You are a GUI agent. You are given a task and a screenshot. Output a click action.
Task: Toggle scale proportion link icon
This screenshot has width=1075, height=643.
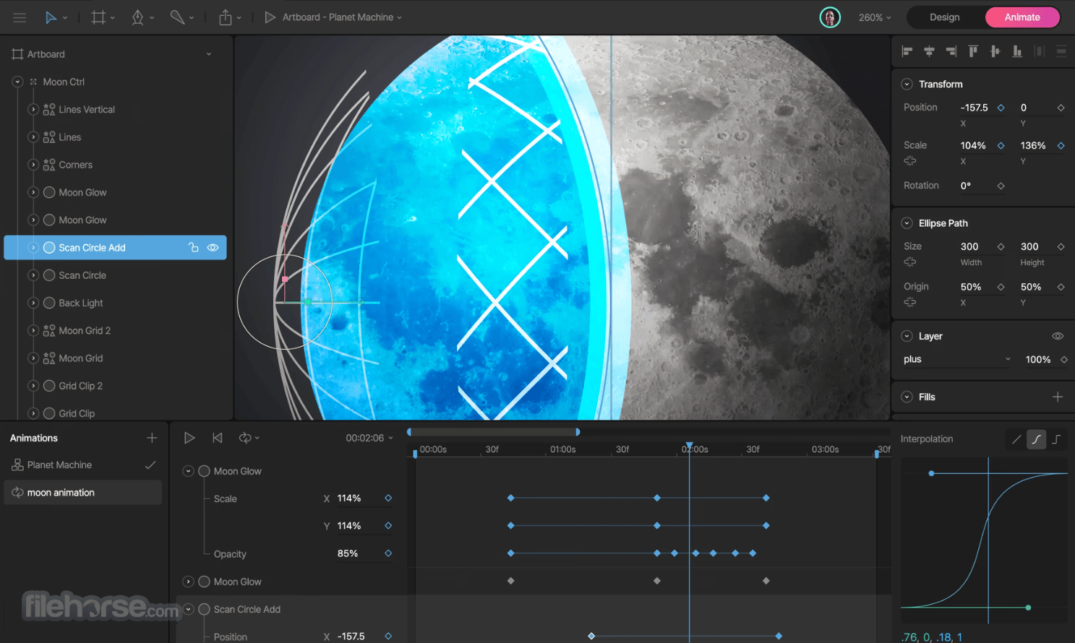pyautogui.click(x=910, y=161)
